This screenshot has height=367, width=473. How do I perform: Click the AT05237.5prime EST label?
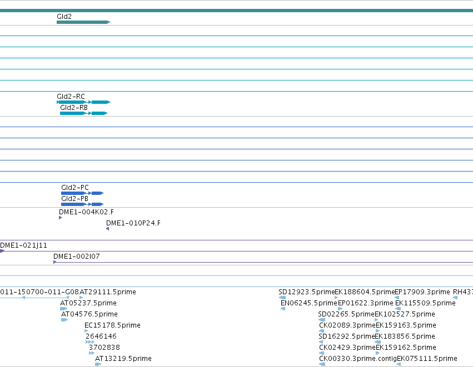(88, 303)
